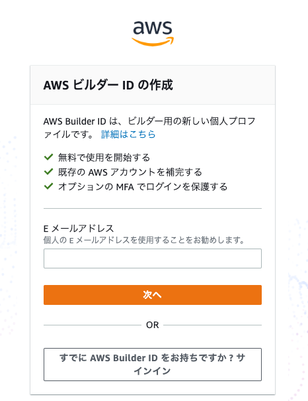Click the orange smile arrow under aws text

153,42
